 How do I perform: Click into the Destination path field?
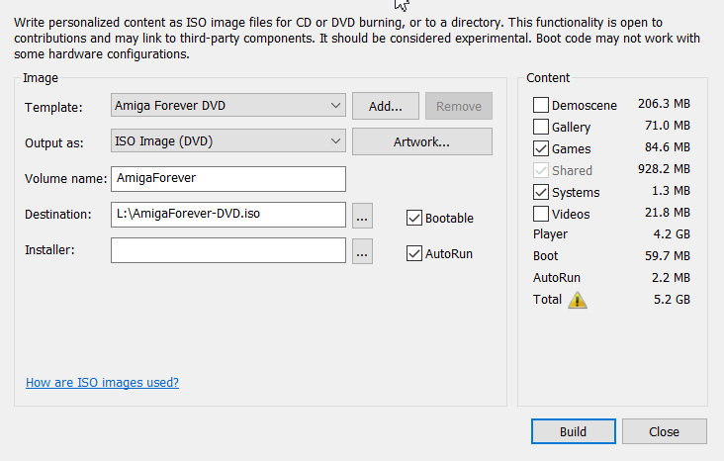228,215
